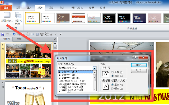Screen dimensions: 169x105
Task: Switch to the 插入 Insert tab
Action: (x=29, y=8)
